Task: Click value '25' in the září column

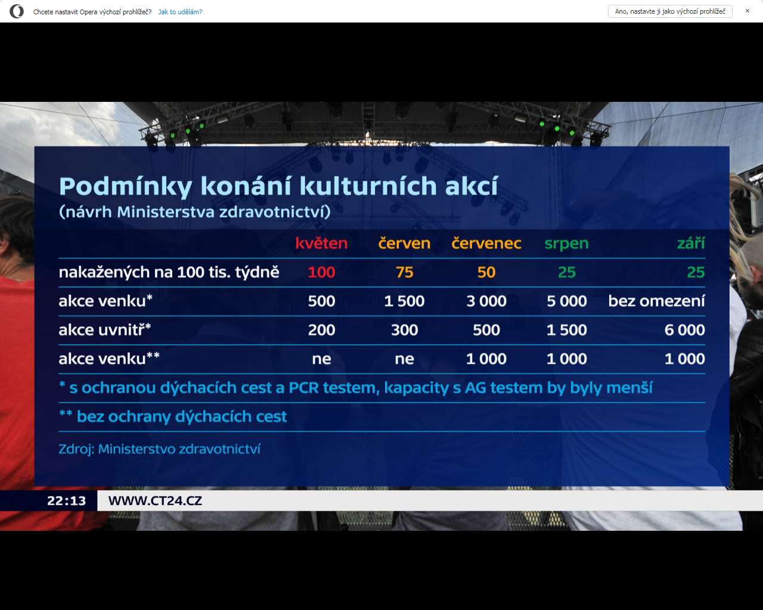Action: 696,272
